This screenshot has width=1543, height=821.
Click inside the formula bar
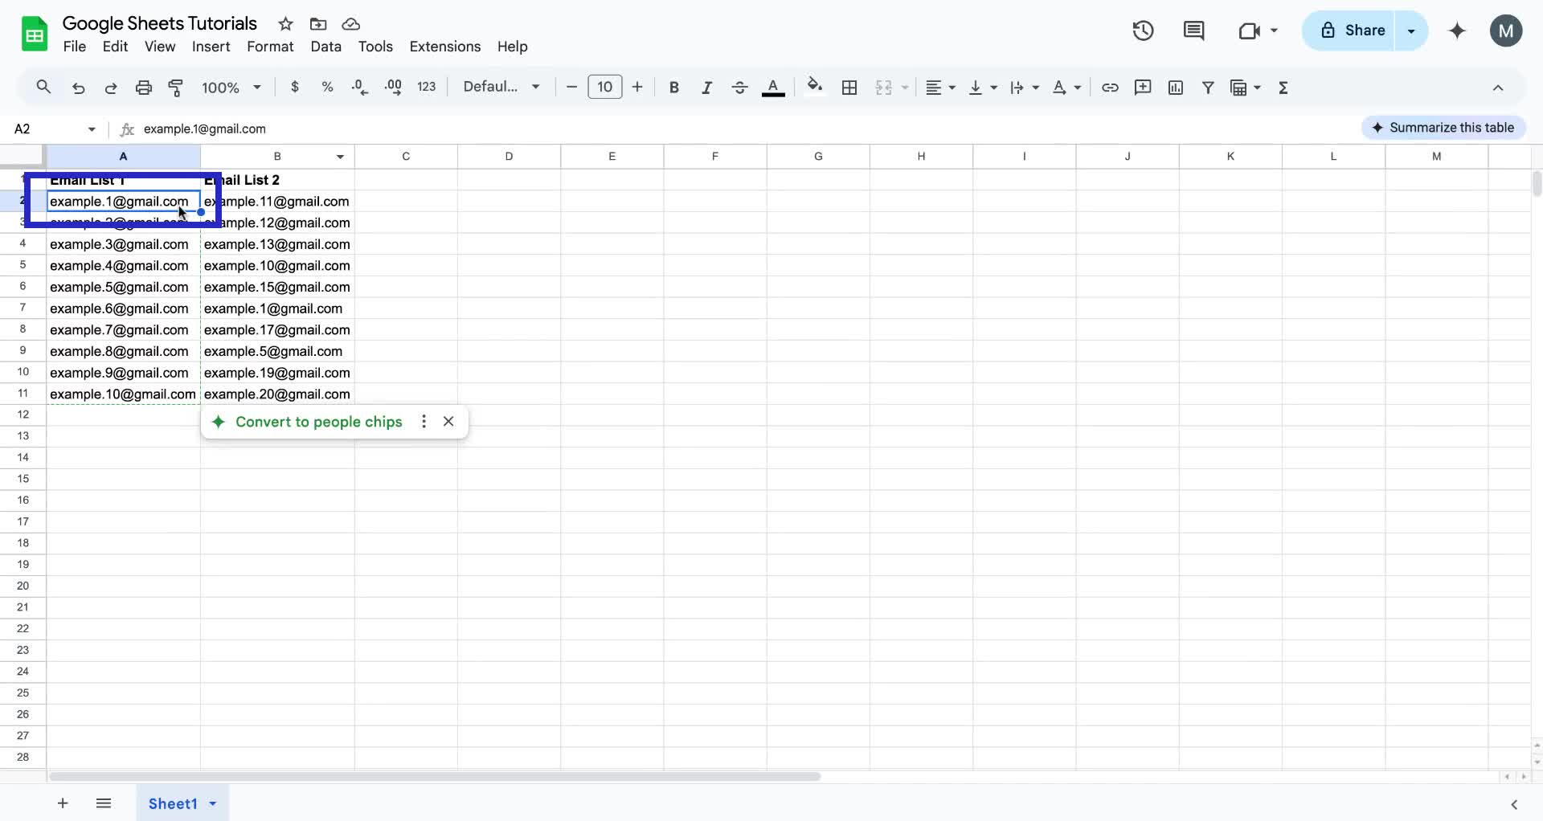tap(402, 129)
